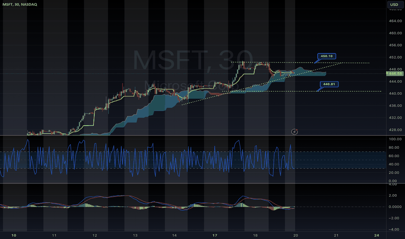The width and height of the screenshot is (405, 239).
Task: Click the date label 14 on time axis
Action: (x=174, y=235)
